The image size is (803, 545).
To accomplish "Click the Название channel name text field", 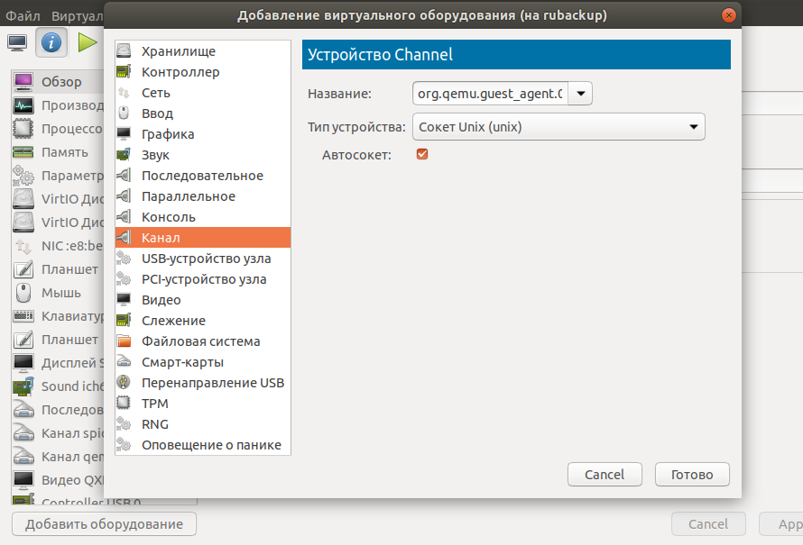I will (489, 93).
